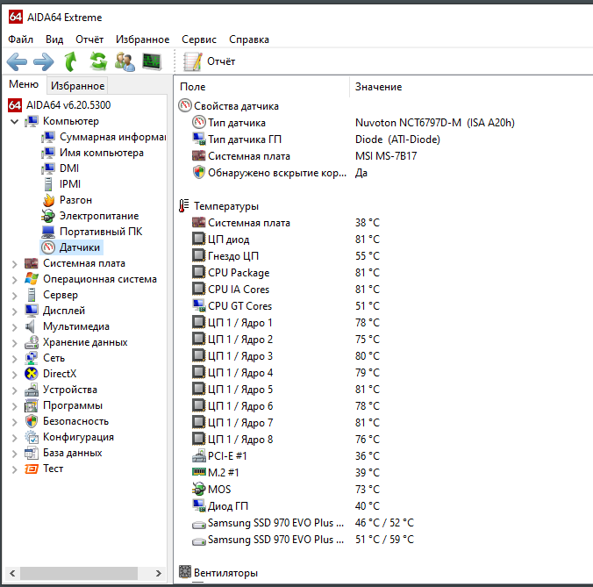Viewport: 593px width, 587px height.
Task: Open the Справка menu
Action: click(249, 39)
